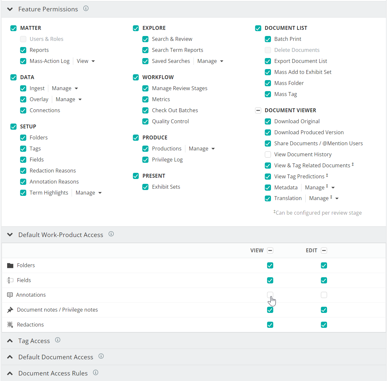Uncheck the PRODUCE group checkbox
The width and height of the screenshot is (387, 381).
(136, 137)
